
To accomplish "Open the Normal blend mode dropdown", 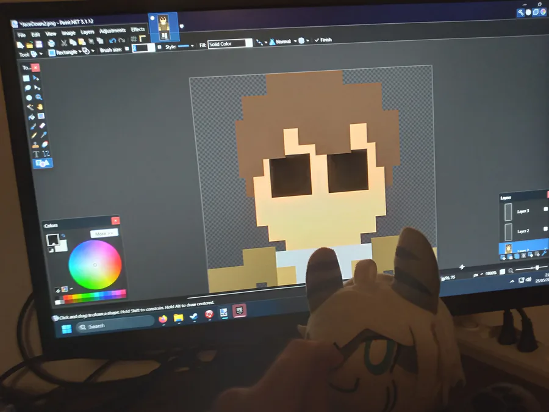I will point(283,42).
